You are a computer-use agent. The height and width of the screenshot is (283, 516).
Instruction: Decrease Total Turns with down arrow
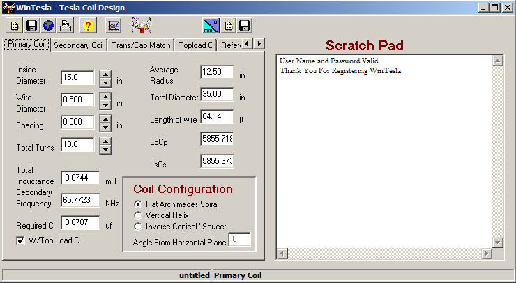105,150
